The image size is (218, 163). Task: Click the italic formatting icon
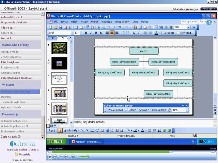coord(91,33)
